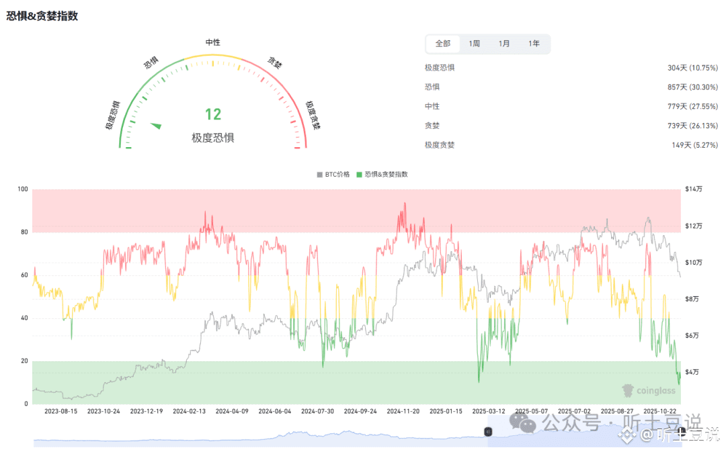Screen dimensions: 726x452
Task: Click the 857天 (30.30%) value for 恐惧
Action: [x=694, y=86]
